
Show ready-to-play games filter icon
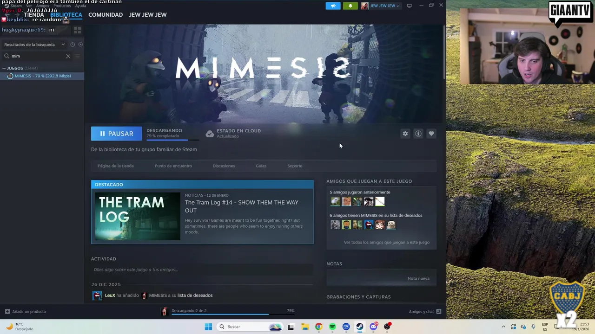(80, 45)
